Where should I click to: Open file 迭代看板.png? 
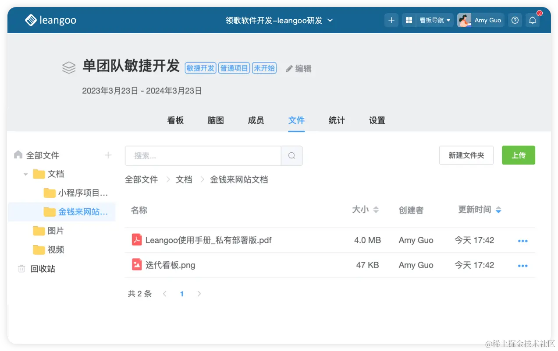click(170, 265)
